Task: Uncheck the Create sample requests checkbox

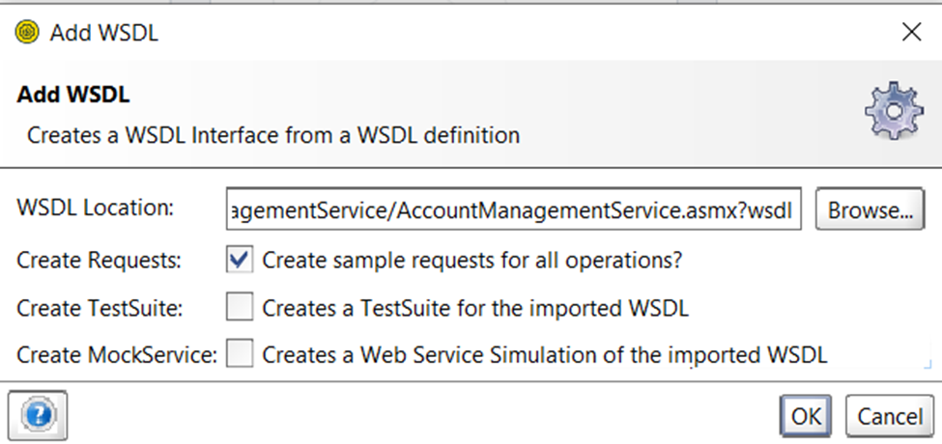Action: coord(239,260)
